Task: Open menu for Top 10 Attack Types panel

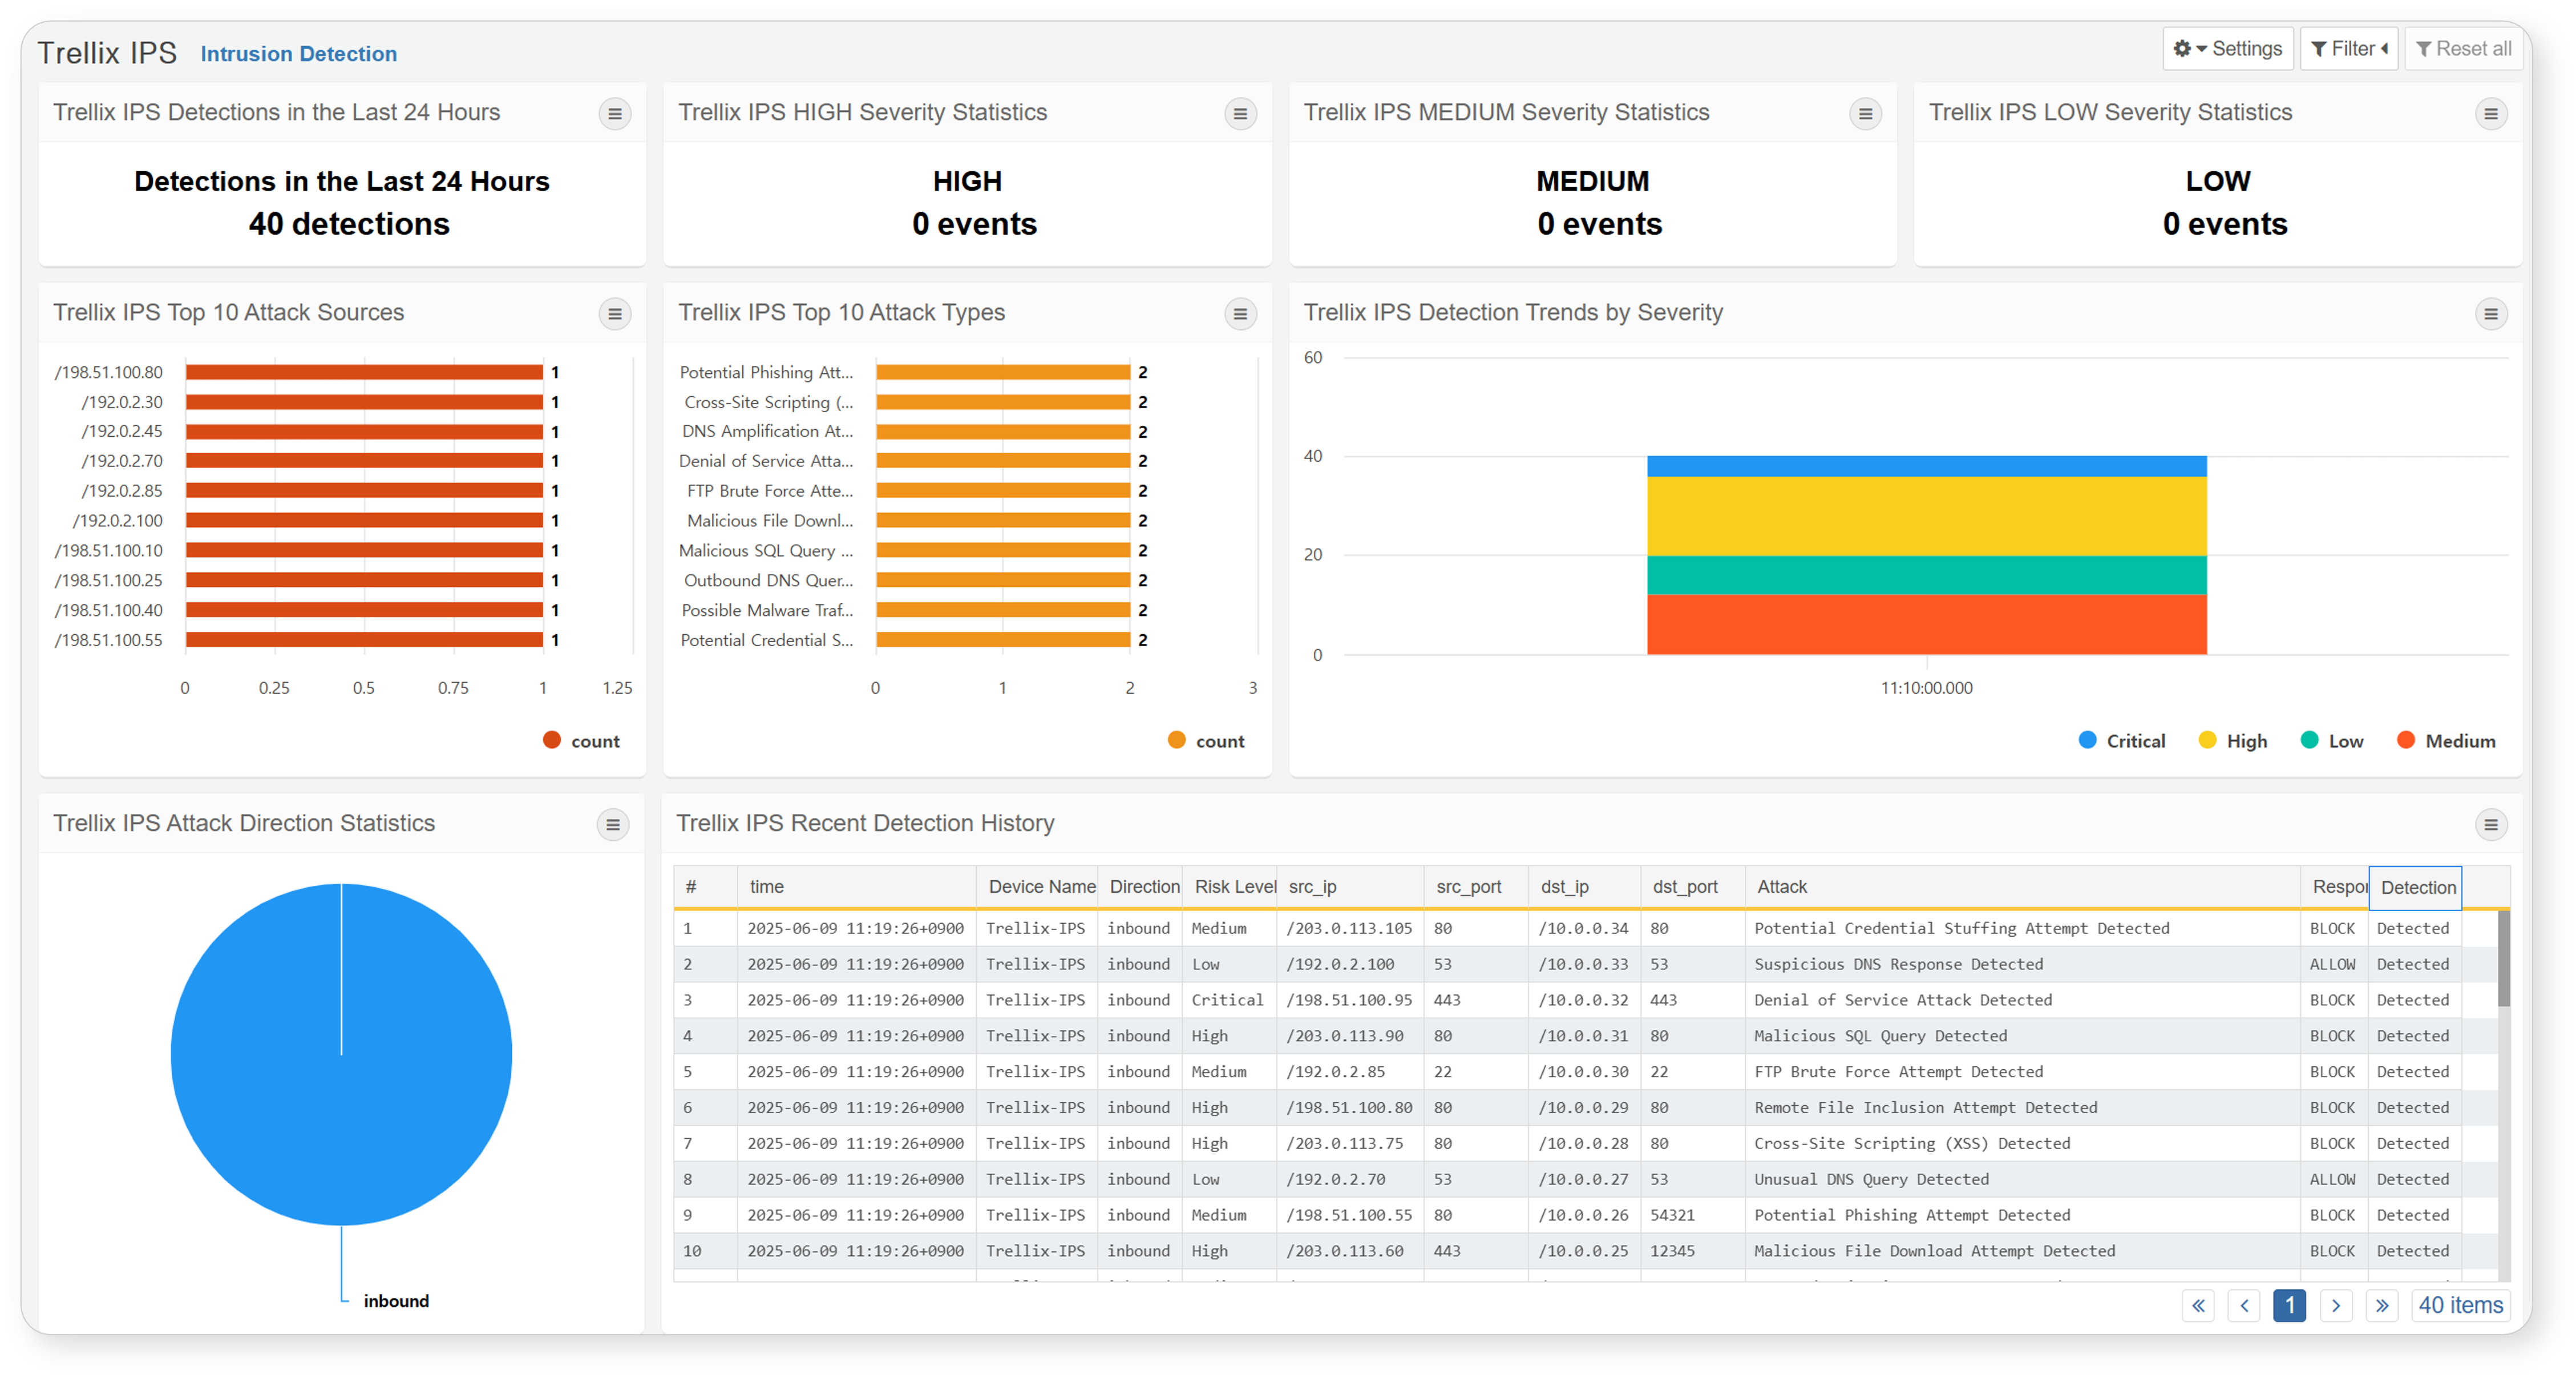Action: (x=1240, y=314)
